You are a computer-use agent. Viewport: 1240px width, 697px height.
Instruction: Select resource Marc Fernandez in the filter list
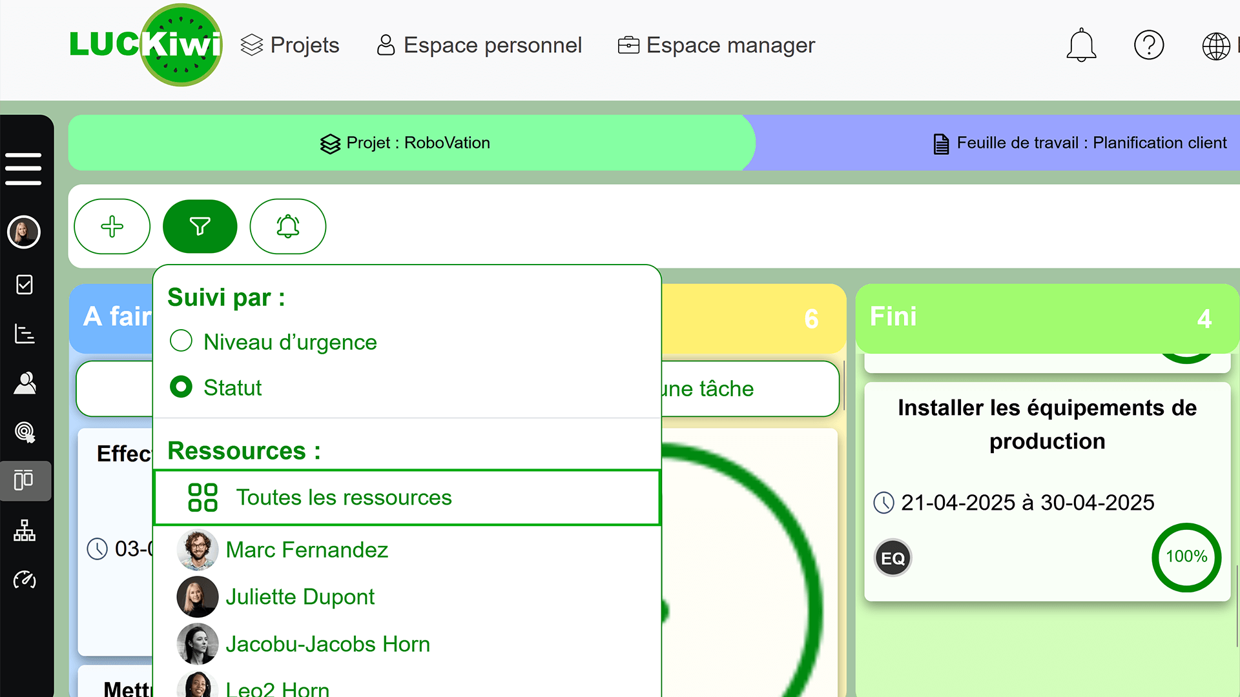pyautogui.click(x=307, y=550)
